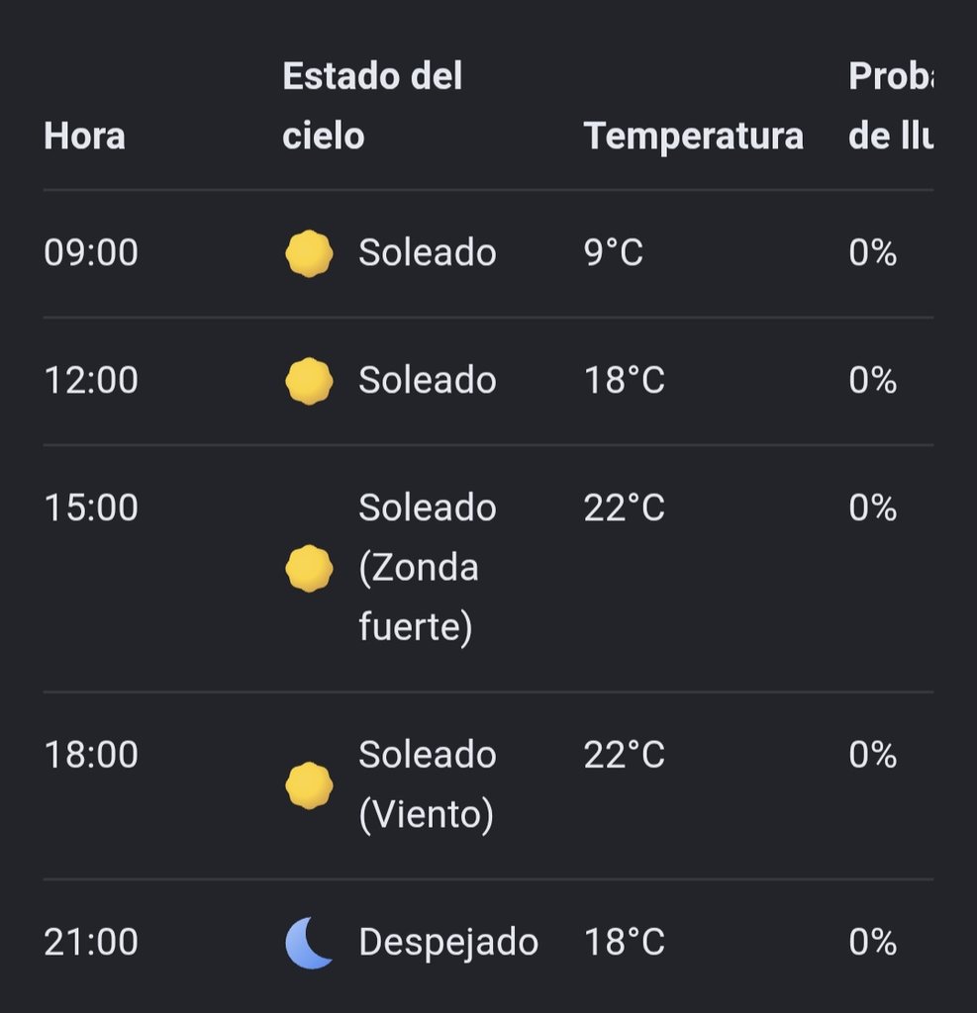The image size is (977, 1013).
Task: Select the Hora column header
Action: [x=85, y=137]
